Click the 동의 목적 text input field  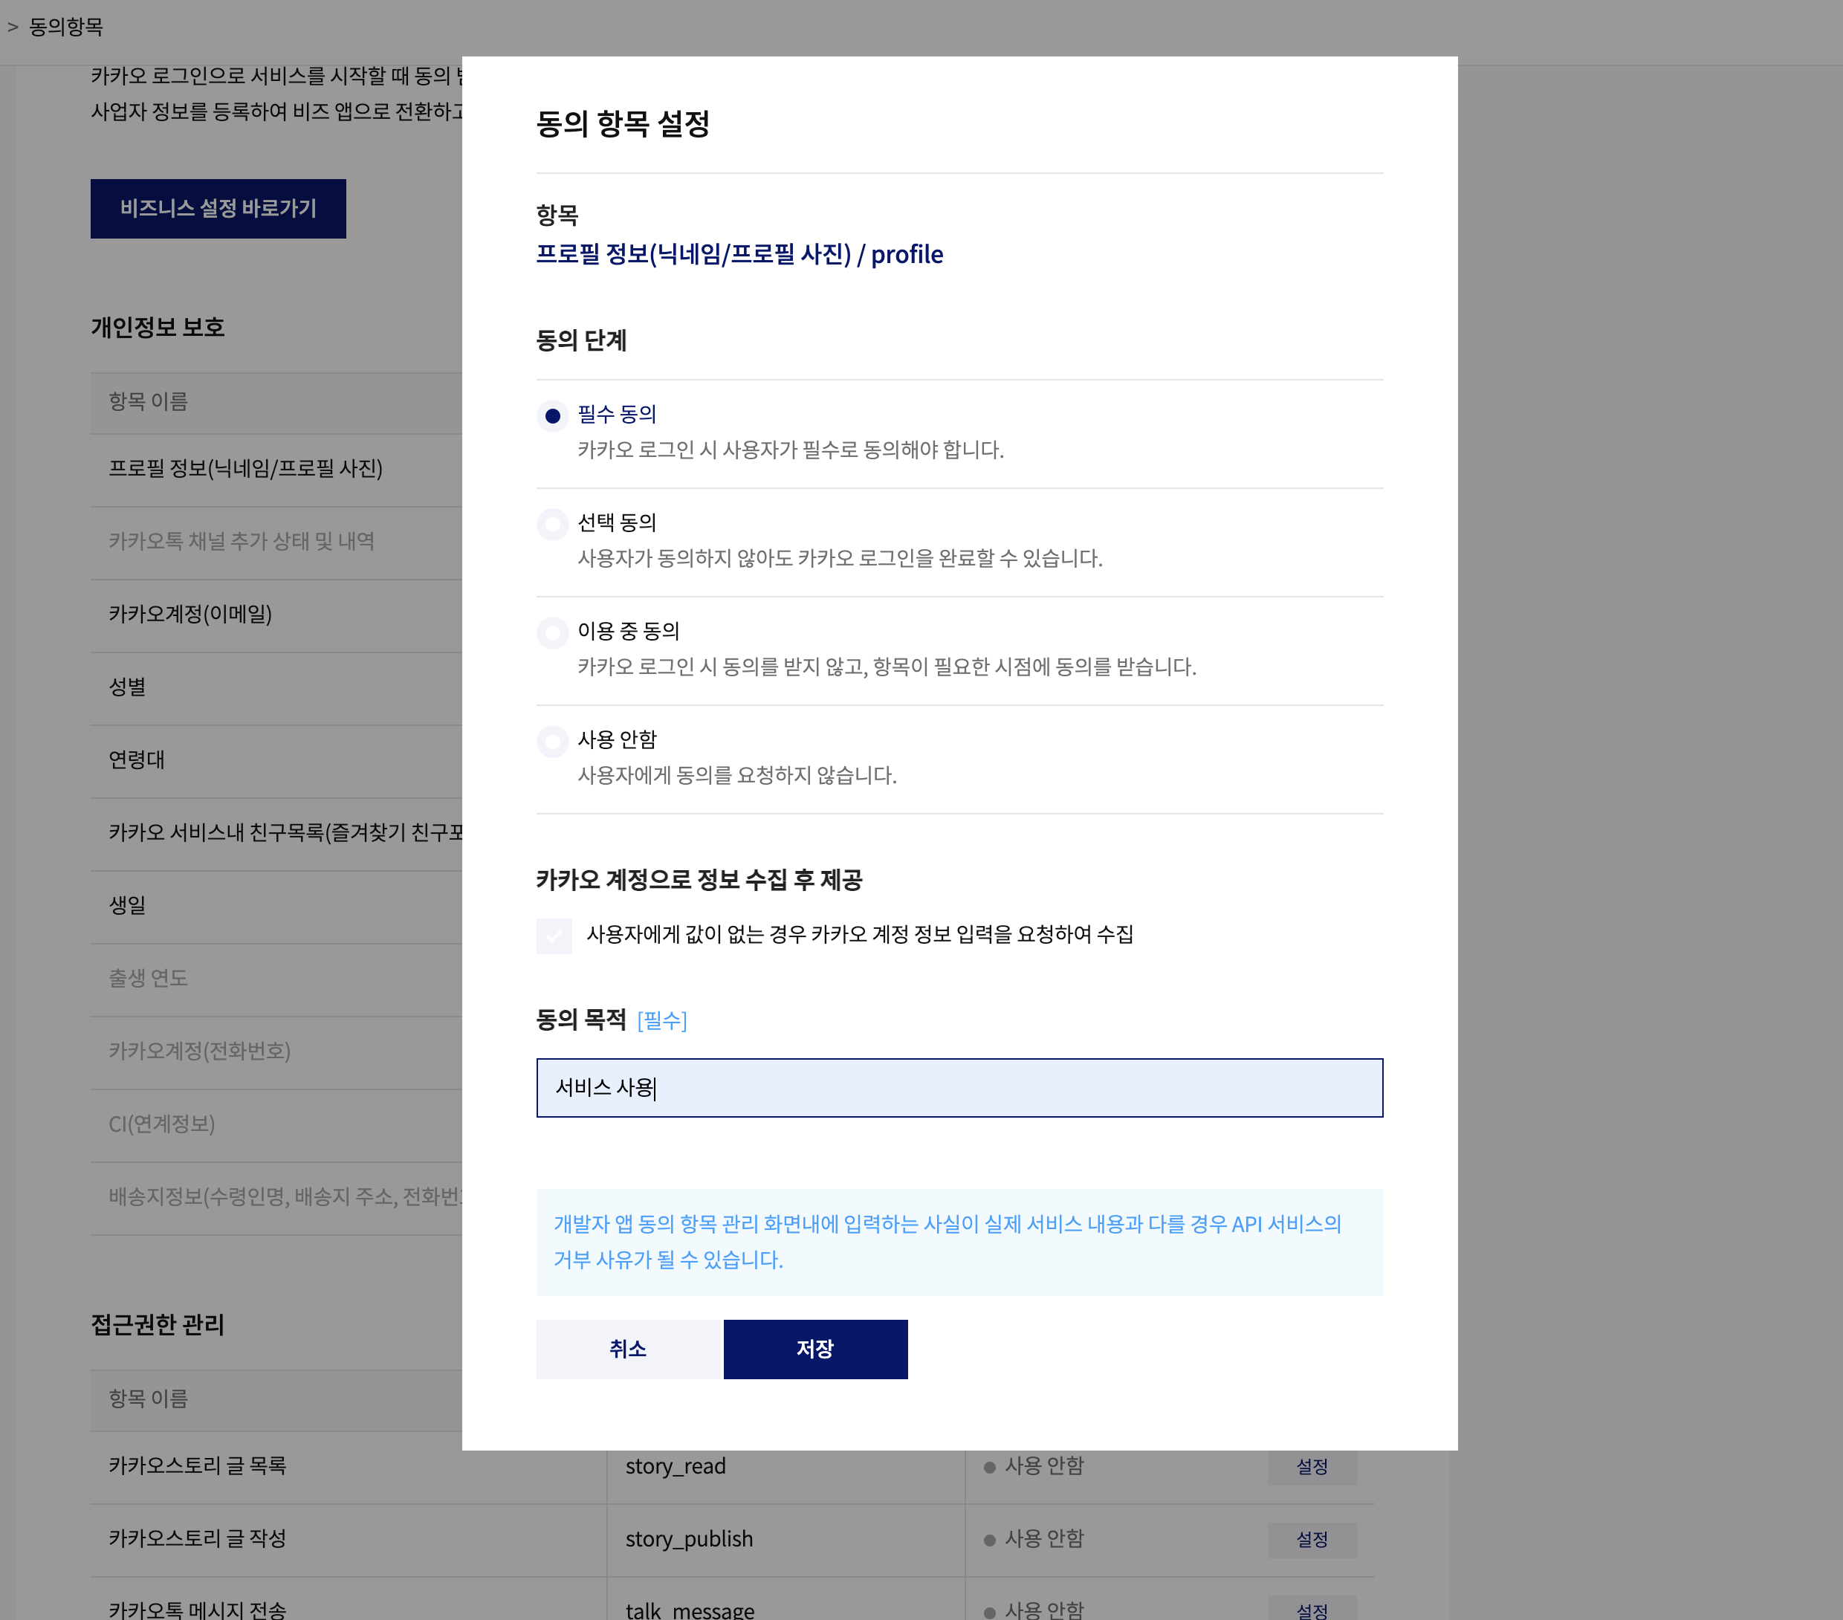point(959,1088)
